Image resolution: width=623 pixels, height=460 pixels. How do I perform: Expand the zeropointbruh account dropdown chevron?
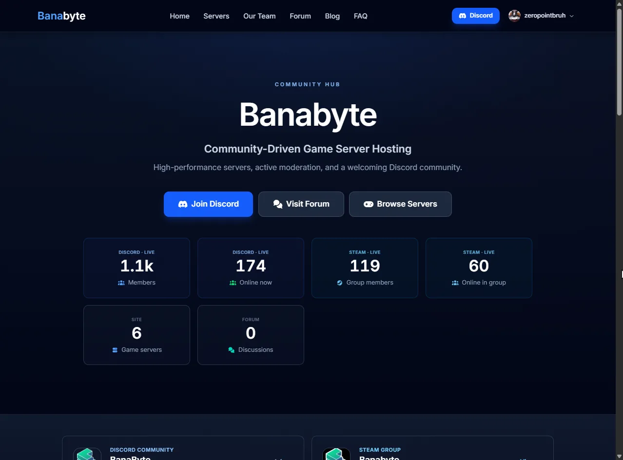coord(572,16)
